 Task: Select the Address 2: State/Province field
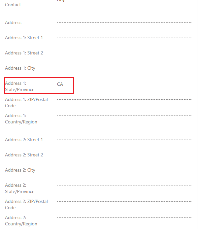pos(124,185)
